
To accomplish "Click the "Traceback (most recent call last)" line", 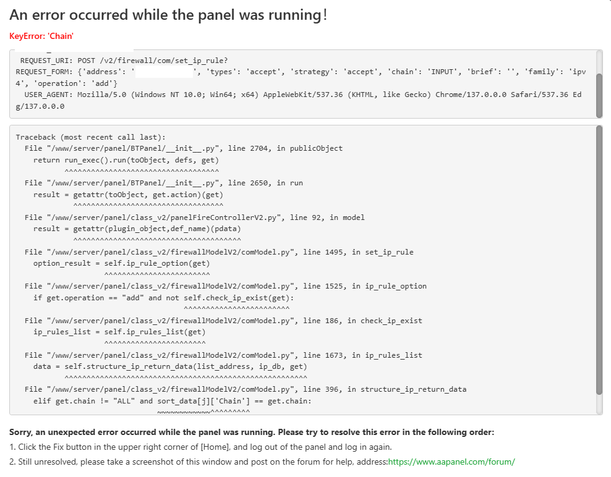I will coord(91,137).
